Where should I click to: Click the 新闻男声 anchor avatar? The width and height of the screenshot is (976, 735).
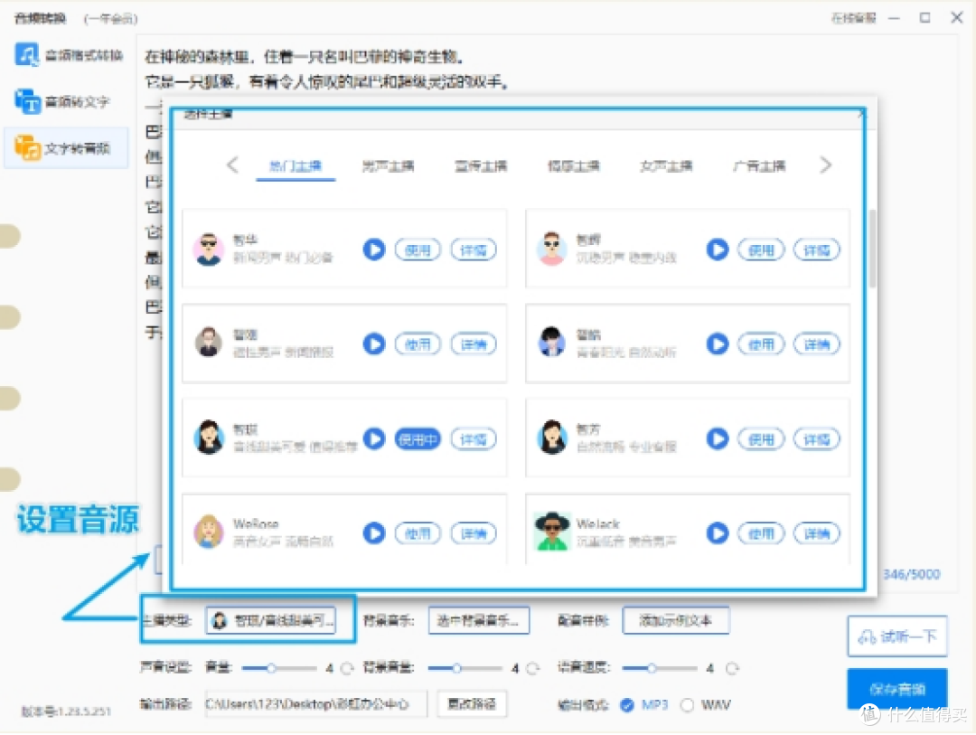tap(209, 250)
